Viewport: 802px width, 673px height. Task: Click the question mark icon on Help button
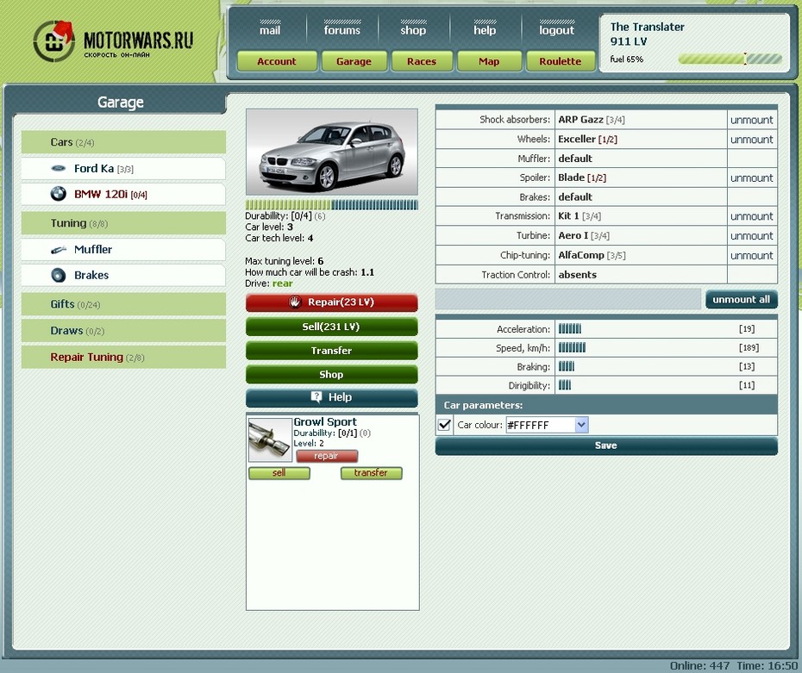click(x=316, y=397)
